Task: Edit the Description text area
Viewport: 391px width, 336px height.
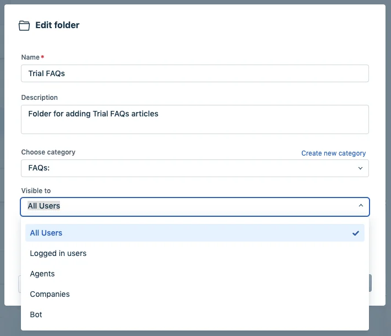Action: point(195,119)
